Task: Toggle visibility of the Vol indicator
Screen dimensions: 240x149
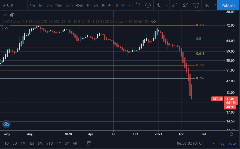Action: coord(12,15)
